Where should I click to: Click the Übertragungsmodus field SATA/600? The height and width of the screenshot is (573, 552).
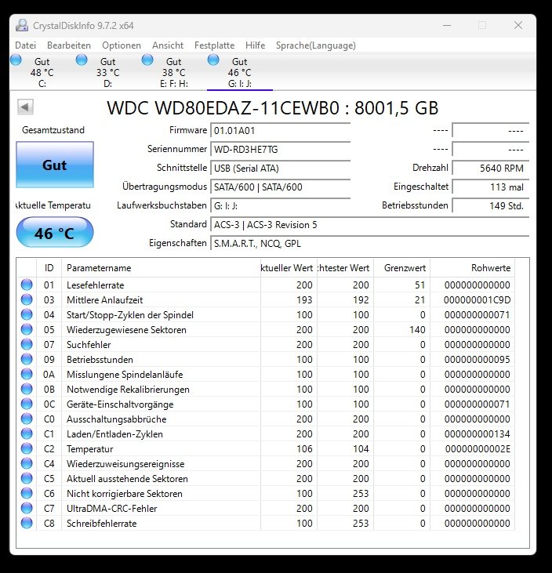pos(281,187)
